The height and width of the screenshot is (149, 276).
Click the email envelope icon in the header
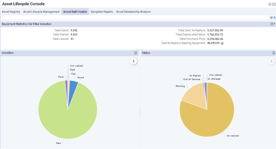(273, 4)
